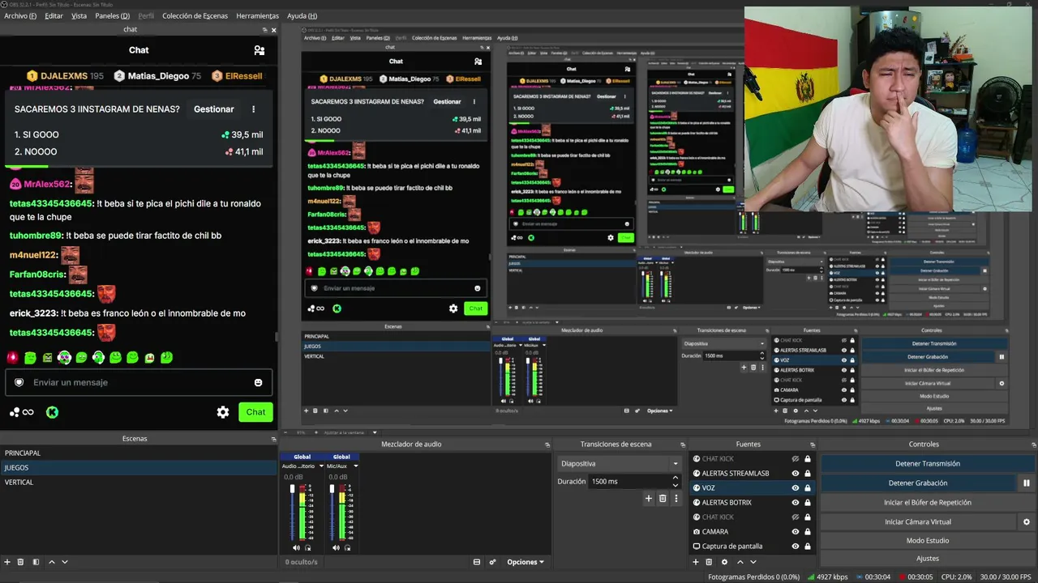
Task: Open Mic/Aux channel dropdown arrow
Action: pyautogui.click(x=355, y=466)
